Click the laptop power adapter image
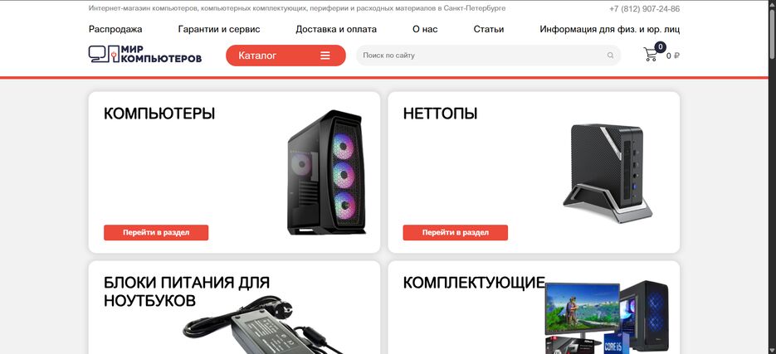776x354 pixels. pos(262,325)
